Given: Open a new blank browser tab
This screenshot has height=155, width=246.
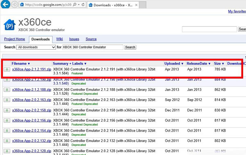Looking at the screenshot, I should (143, 5).
